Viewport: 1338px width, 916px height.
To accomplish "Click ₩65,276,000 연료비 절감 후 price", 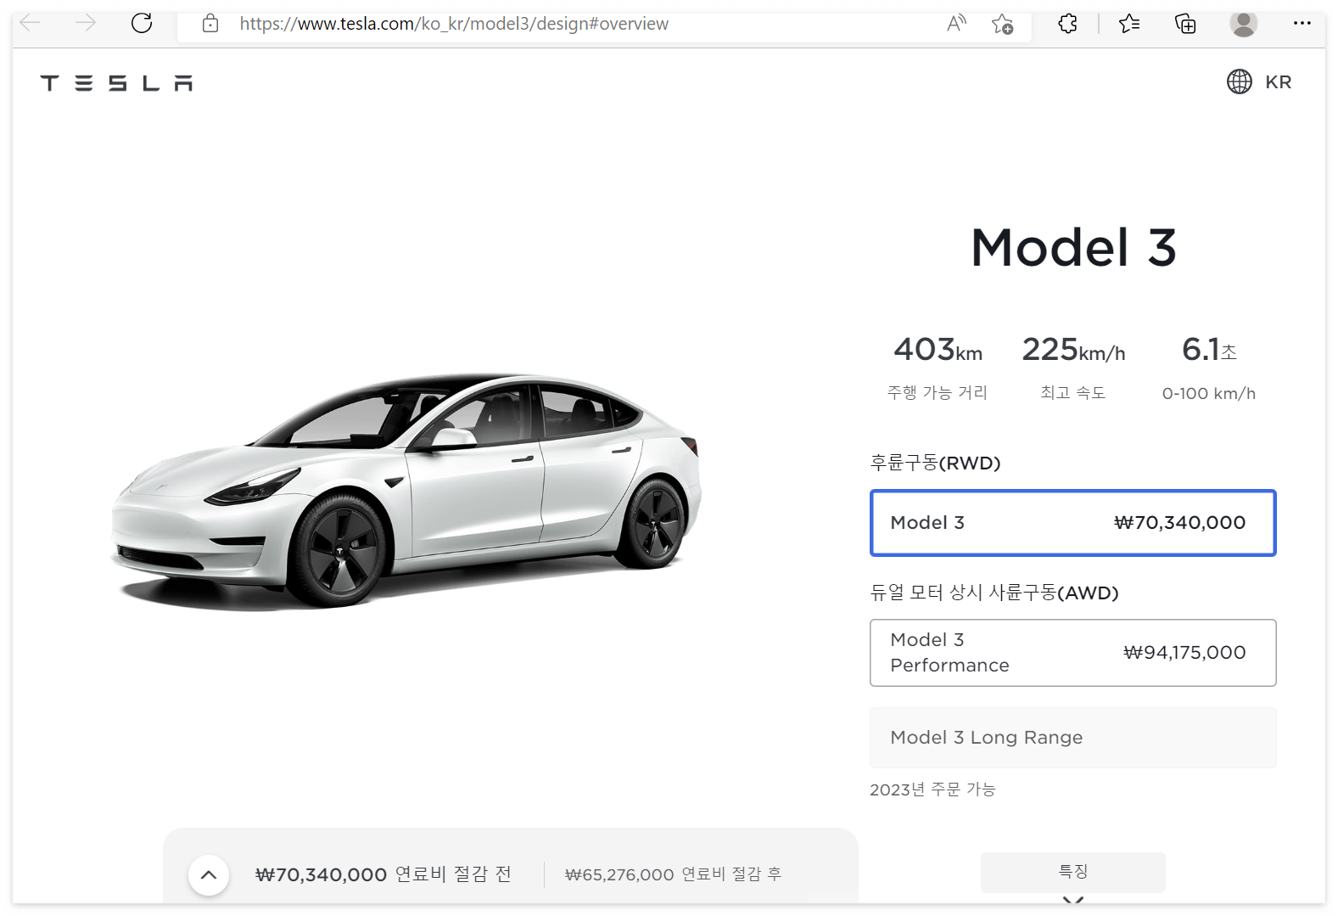I will pos(673,874).
